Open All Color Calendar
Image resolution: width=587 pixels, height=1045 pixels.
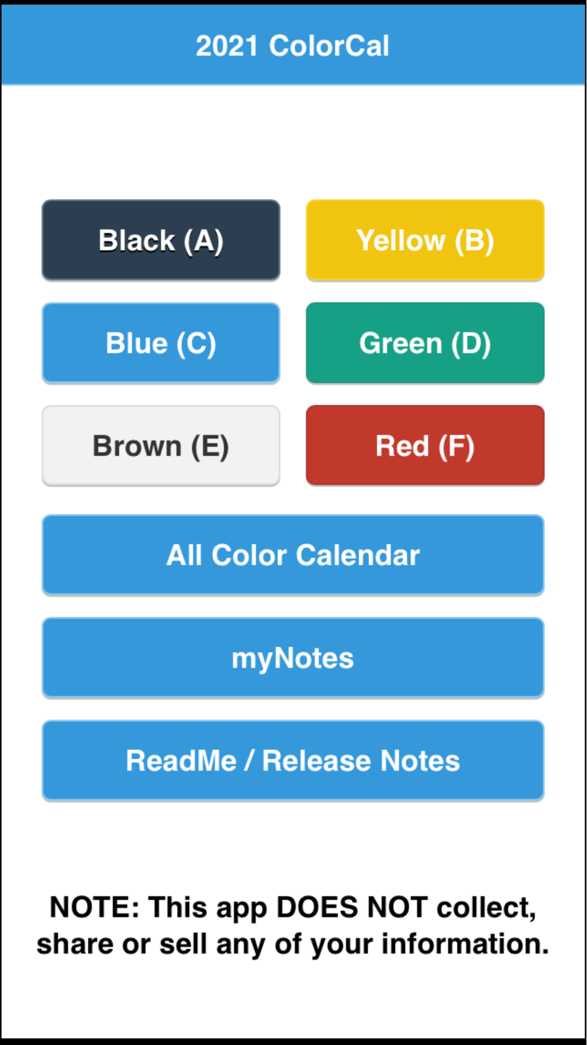point(293,555)
